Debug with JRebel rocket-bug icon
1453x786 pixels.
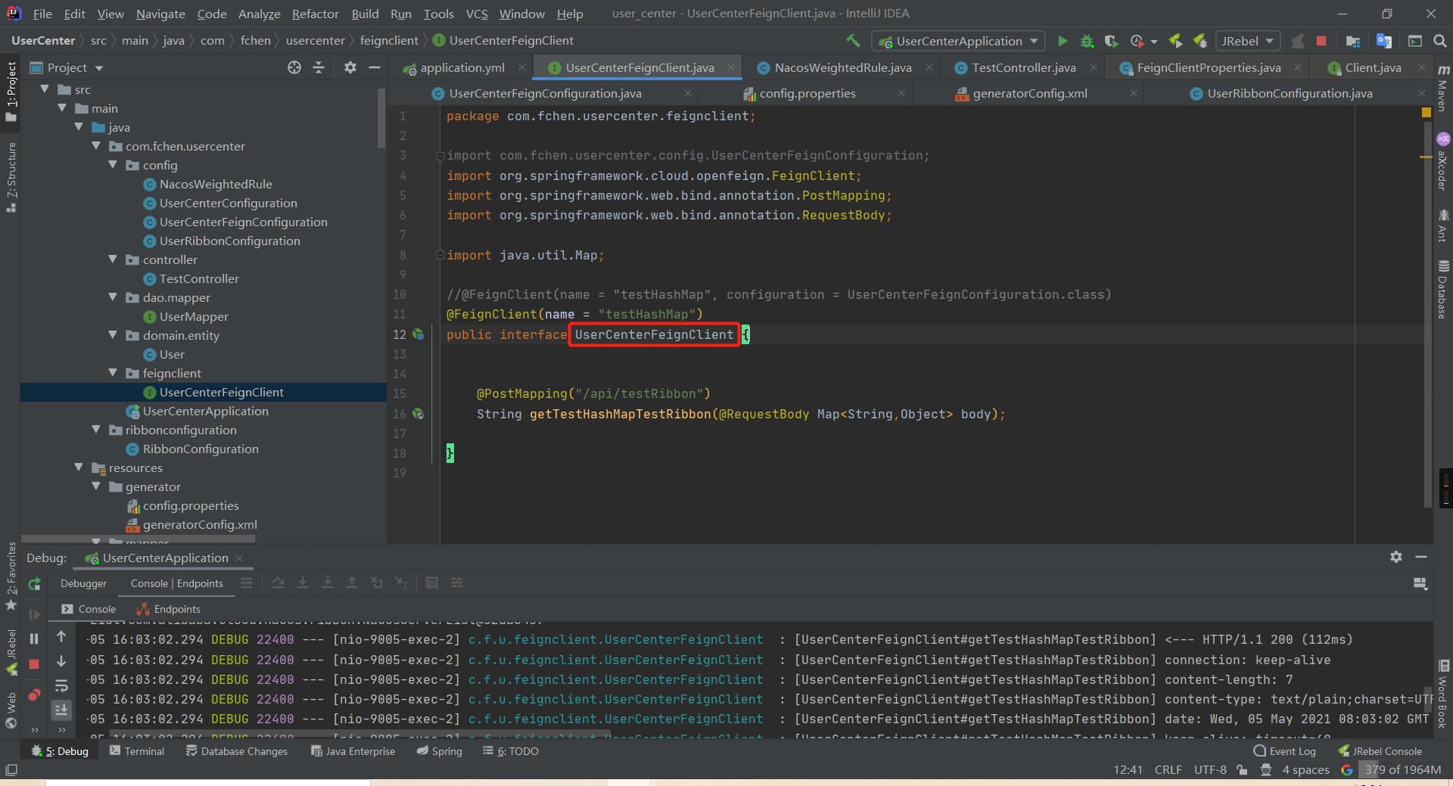pos(1199,41)
